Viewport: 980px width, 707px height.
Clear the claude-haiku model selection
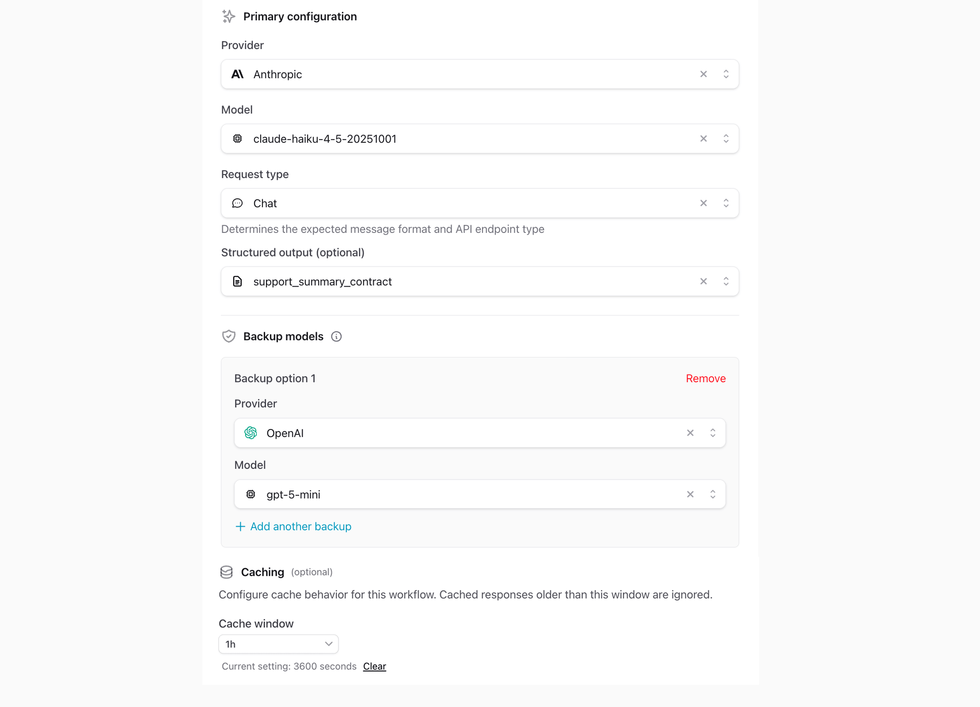point(703,139)
